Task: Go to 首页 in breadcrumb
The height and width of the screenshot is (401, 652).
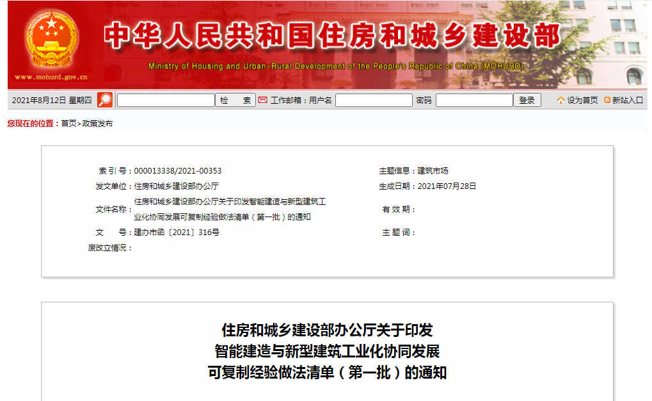Action: point(68,123)
